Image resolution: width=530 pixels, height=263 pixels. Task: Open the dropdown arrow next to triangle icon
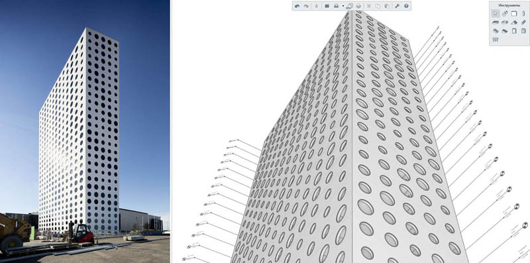pos(343,6)
